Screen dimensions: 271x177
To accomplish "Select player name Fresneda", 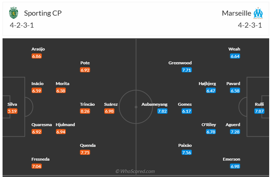I will click(41, 159).
